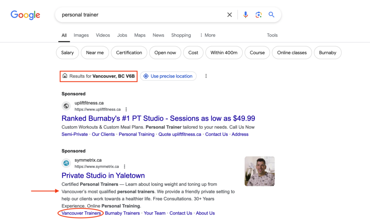
Task: Open the Quote upliftfitness.ca sitelink
Action: point(180,134)
